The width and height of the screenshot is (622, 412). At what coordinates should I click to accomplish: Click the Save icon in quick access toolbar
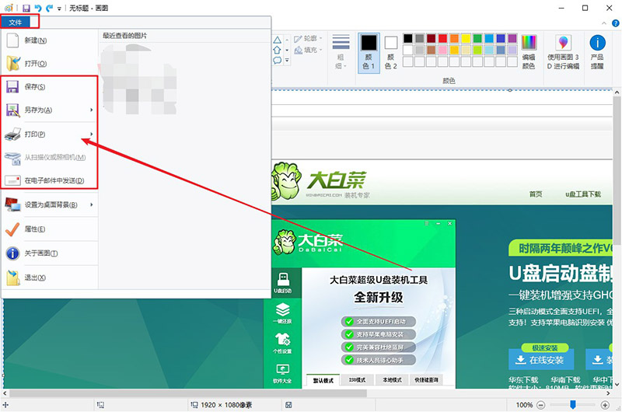pos(26,8)
